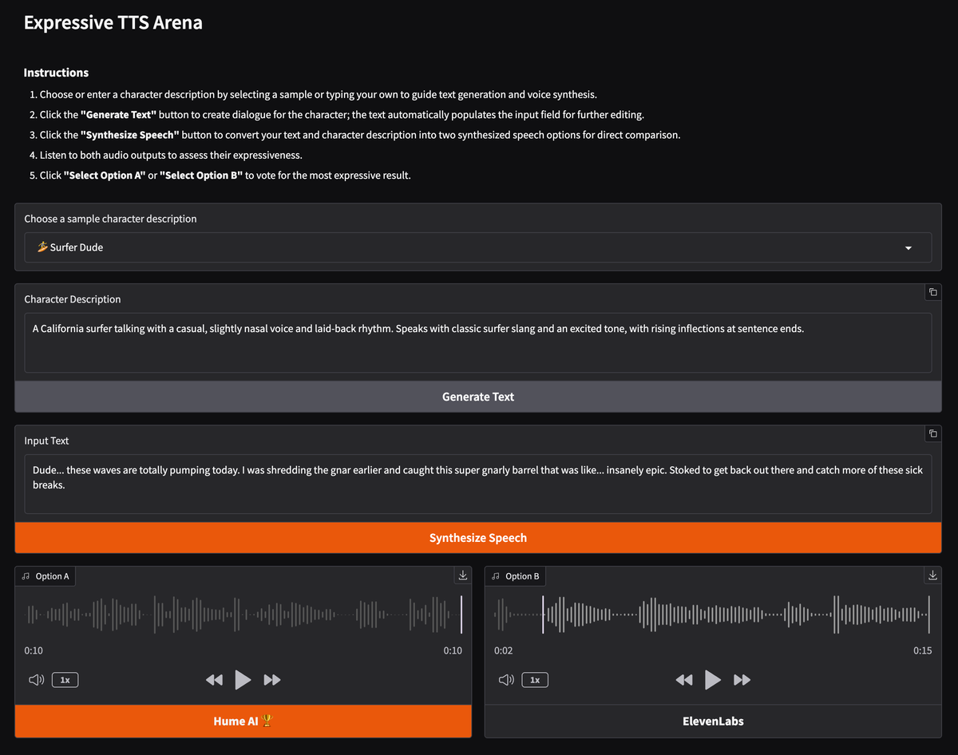
Task: Click the Option B music note icon
Action: coord(496,576)
